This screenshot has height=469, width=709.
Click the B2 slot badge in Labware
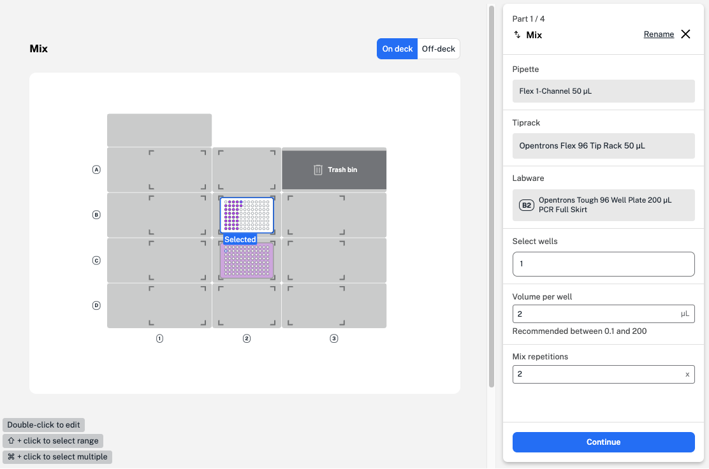pyautogui.click(x=527, y=205)
